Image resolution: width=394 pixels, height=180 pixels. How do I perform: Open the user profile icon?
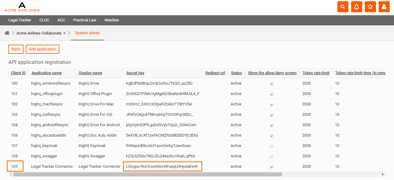(384, 7)
